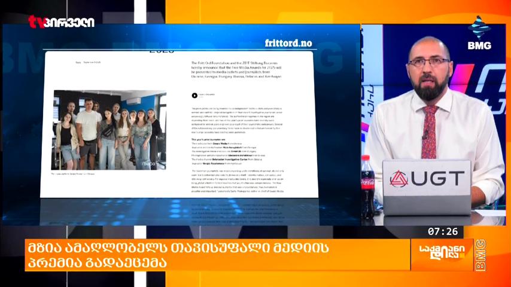Click the partial 2025 heading atop the article
The width and height of the screenshot is (511, 287).
(x=162, y=51)
